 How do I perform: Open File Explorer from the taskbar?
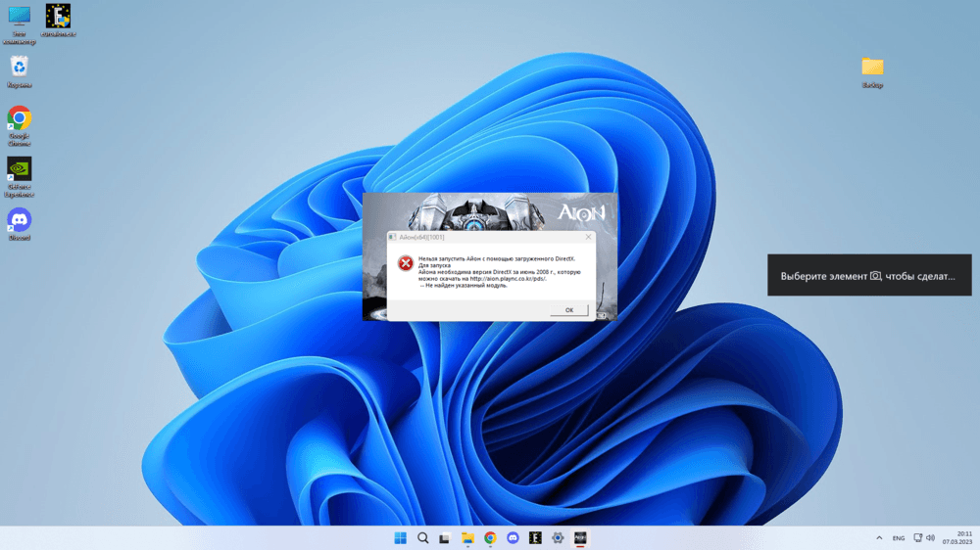click(467, 538)
